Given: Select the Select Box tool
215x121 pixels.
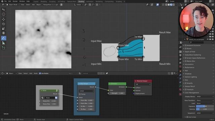Looking at the screenshot, I should (4, 10).
